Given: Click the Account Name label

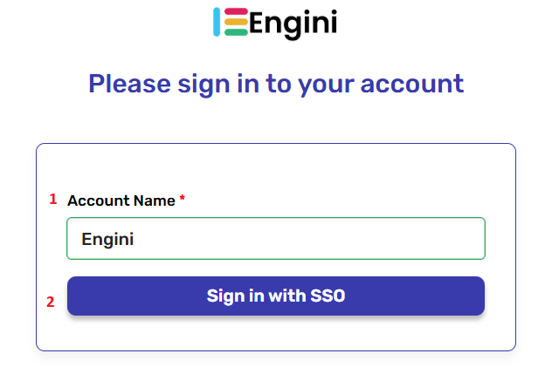Looking at the screenshot, I should tap(121, 201).
